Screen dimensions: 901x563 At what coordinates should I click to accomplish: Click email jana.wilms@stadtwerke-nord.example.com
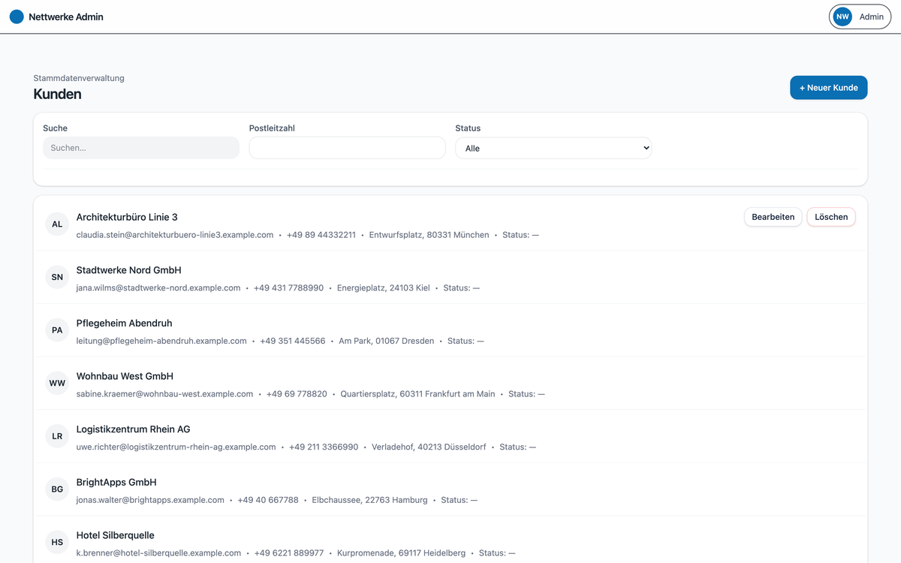[158, 288]
